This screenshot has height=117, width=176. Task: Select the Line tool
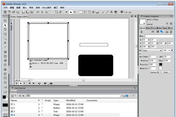click(5, 47)
